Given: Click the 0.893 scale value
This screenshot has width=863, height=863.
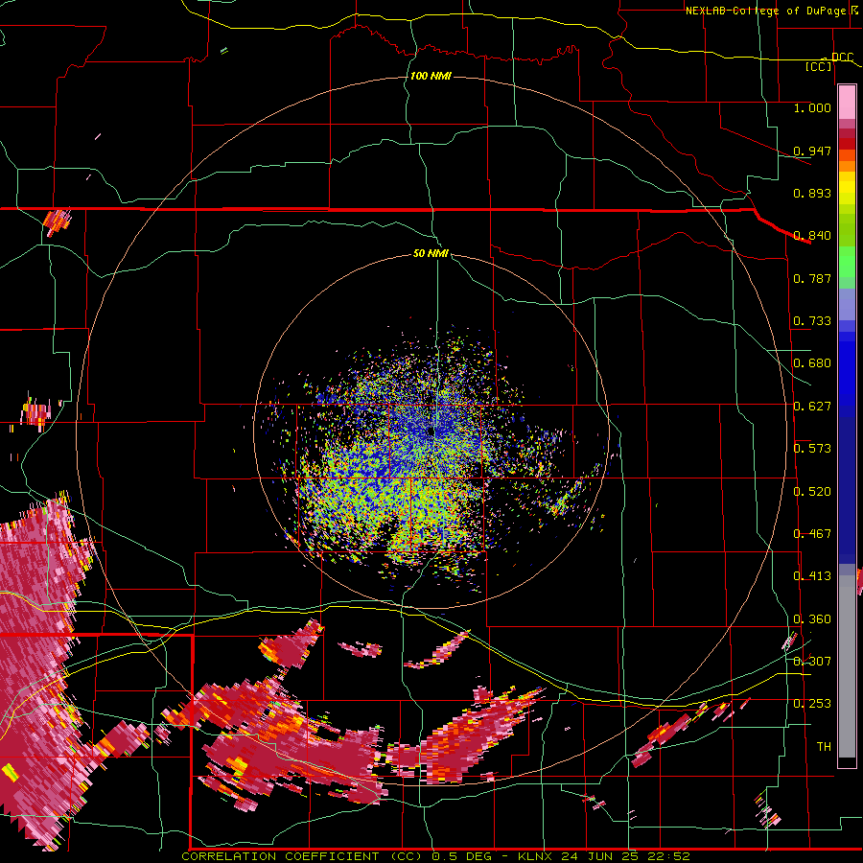Looking at the screenshot, I should tap(812, 193).
